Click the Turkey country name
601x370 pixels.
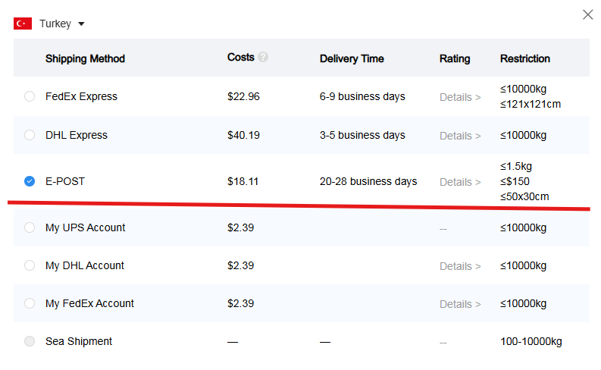pos(55,24)
